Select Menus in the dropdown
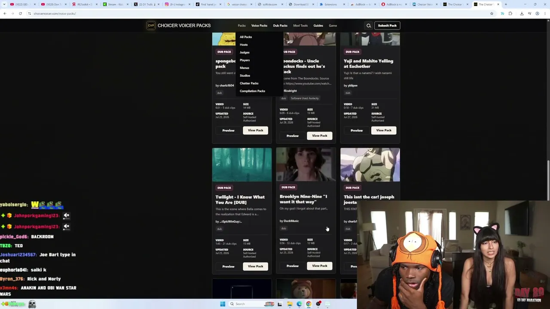 click(x=244, y=68)
